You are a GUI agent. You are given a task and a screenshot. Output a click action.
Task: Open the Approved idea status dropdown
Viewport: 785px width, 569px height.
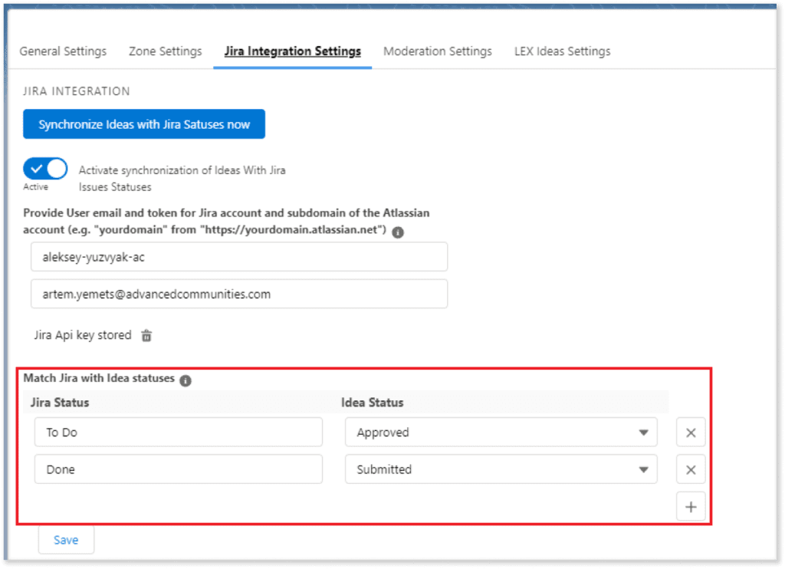[501, 433]
